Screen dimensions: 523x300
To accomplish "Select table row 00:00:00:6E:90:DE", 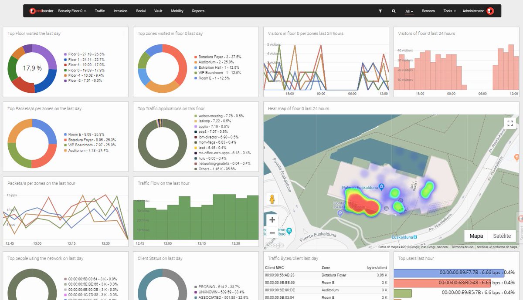I will pos(326,290).
